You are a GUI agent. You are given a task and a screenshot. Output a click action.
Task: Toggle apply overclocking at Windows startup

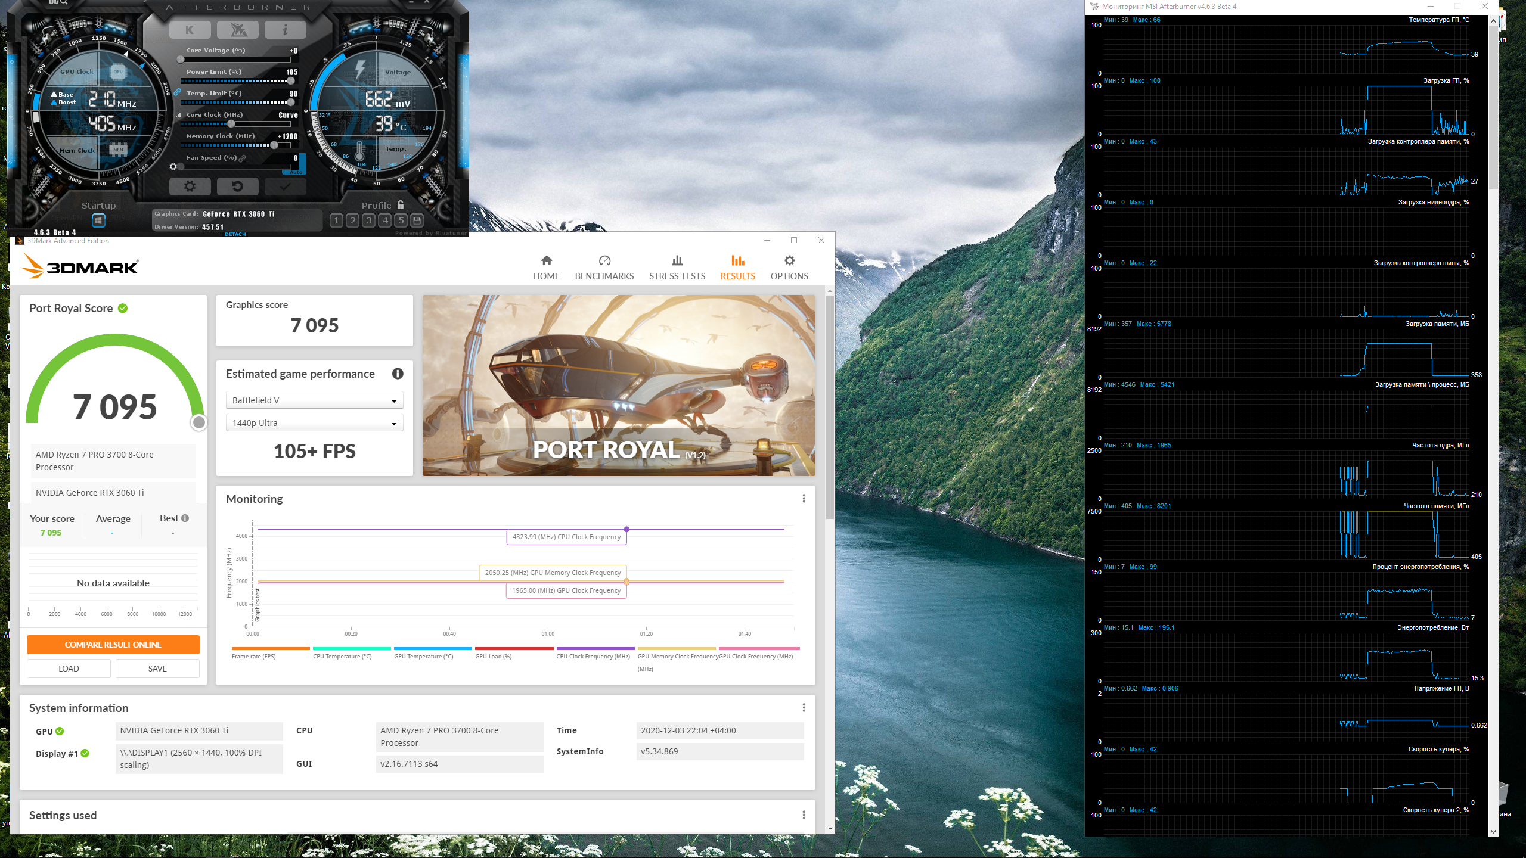click(99, 220)
